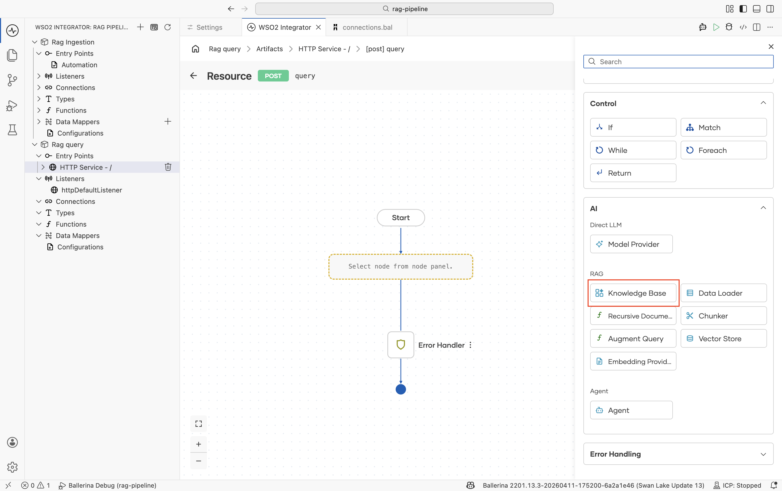This screenshot has height=491, width=782.
Task: Click the green Run play icon
Action: click(716, 27)
